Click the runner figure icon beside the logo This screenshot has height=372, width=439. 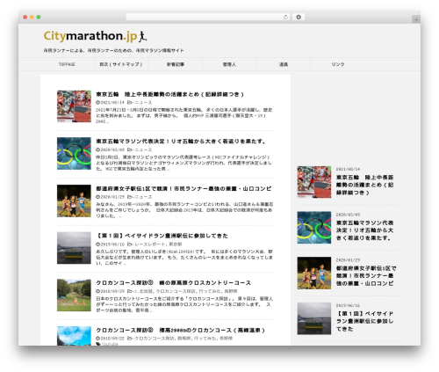pyautogui.click(x=142, y=36)
